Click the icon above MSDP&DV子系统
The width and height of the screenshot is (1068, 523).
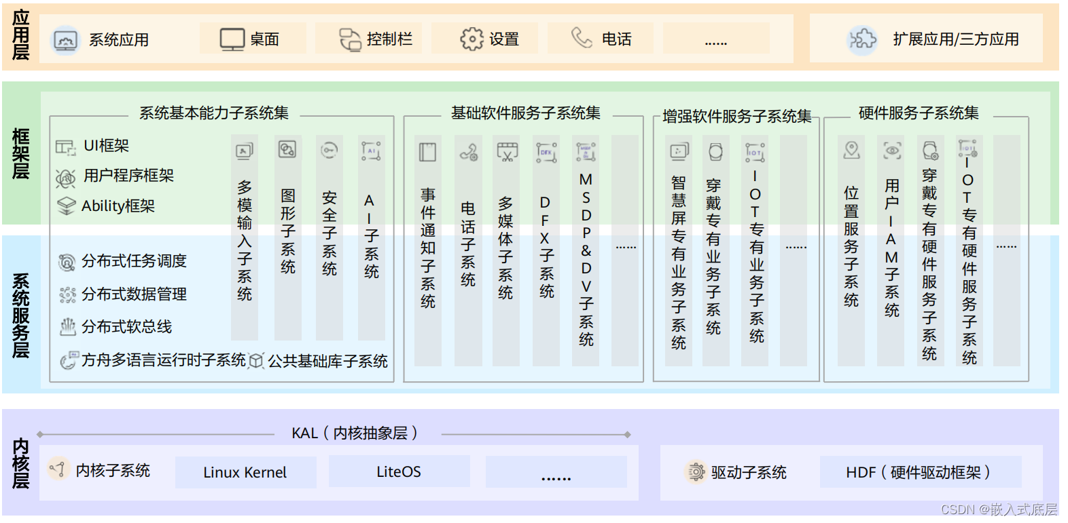click(586, 151)
